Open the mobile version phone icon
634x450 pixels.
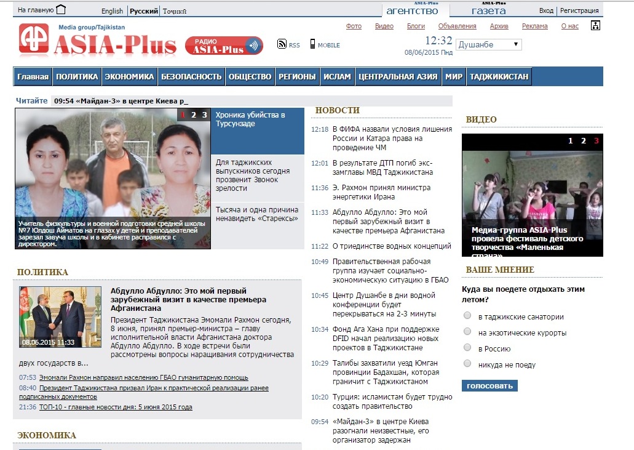point(312,44)
